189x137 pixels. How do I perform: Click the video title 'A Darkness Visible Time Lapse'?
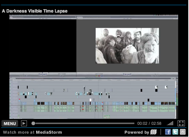35,11
